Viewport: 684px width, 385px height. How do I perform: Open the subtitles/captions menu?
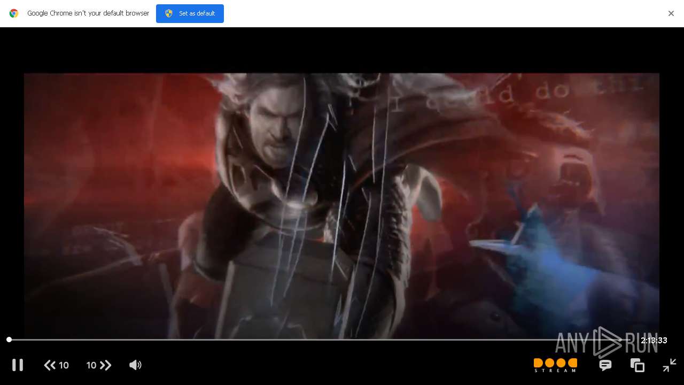(x=605, y=365)
